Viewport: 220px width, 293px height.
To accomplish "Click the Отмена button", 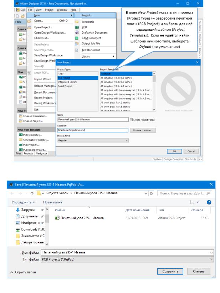I will click(x=199, y=271).
